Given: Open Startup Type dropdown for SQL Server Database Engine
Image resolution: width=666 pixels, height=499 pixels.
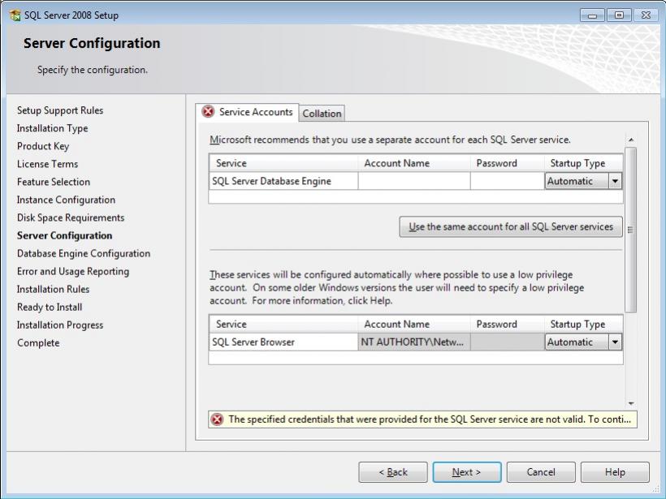Looking at the screenshot, I should click(x=615, y=181).
